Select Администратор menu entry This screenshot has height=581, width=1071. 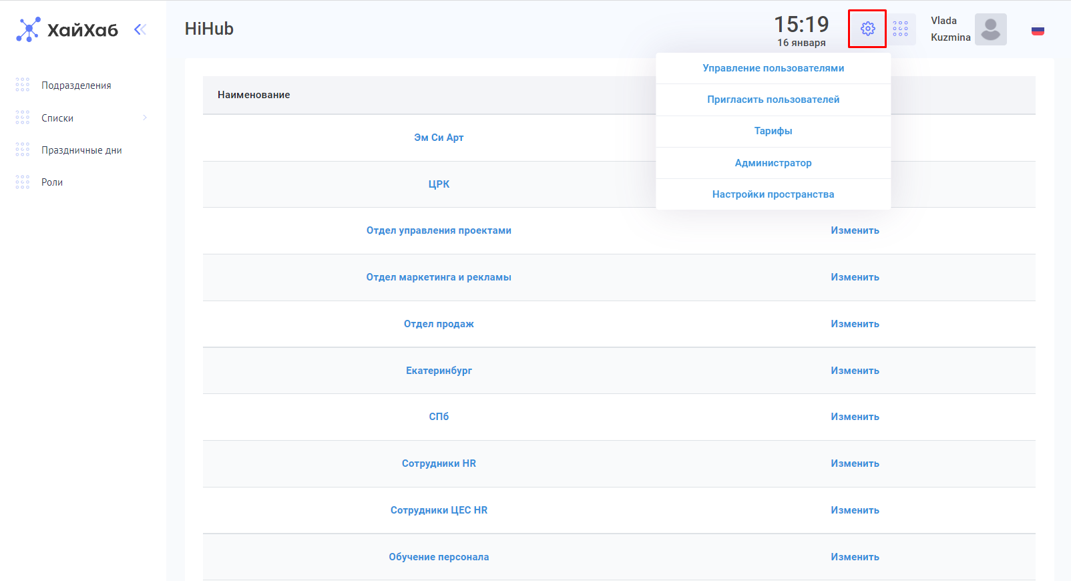point(773,163)
